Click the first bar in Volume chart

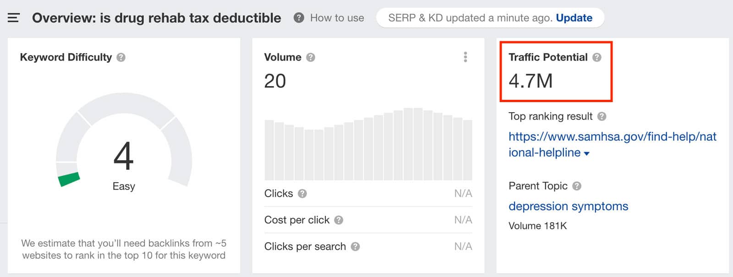point(269,150)
